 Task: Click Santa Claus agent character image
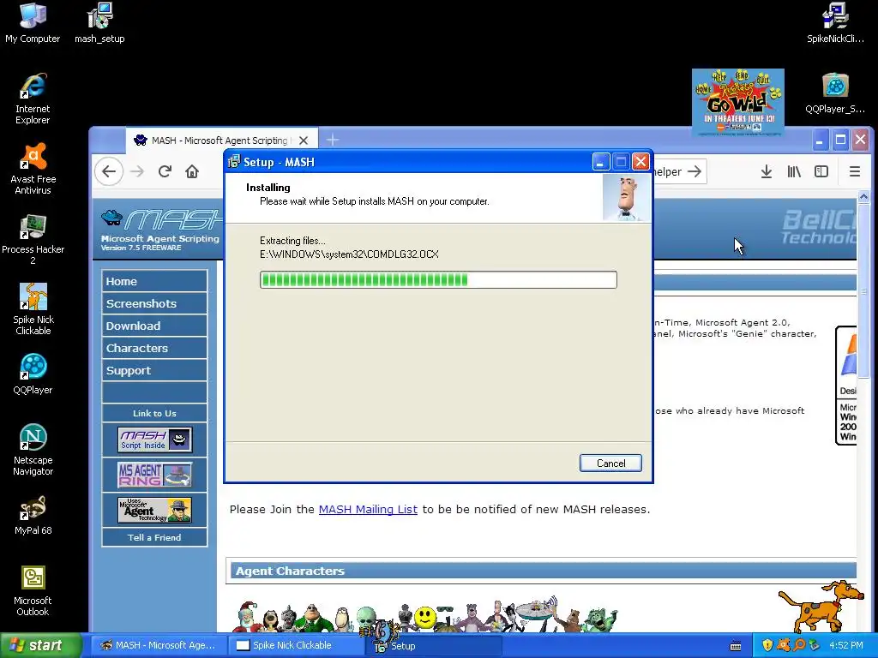point(247,616)
